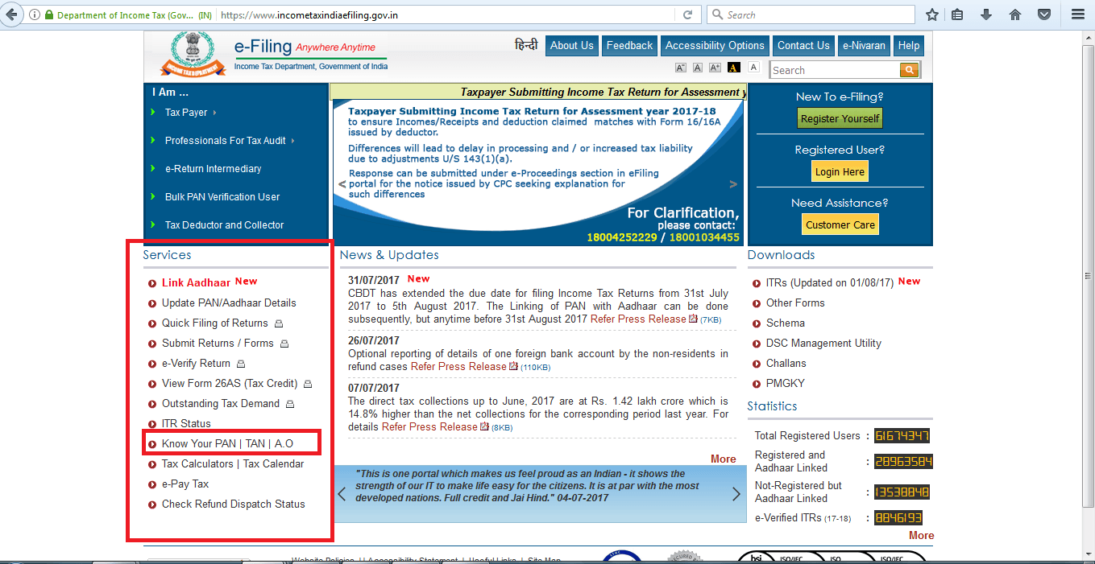
Task: Click the Register Yourself button
Action: pos(840,119)
